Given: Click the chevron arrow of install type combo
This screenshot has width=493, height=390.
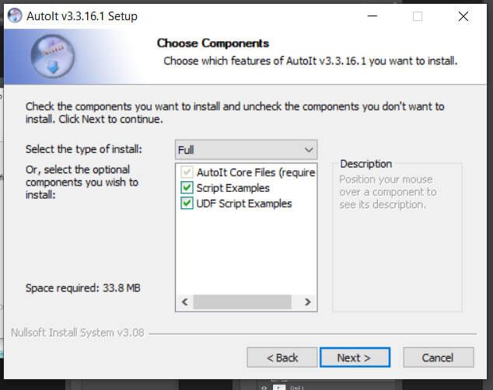Looking at the screenshot, I should point(309,150).
